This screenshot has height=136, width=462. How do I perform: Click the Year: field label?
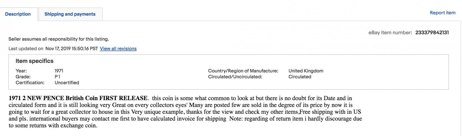click(21, 71)
